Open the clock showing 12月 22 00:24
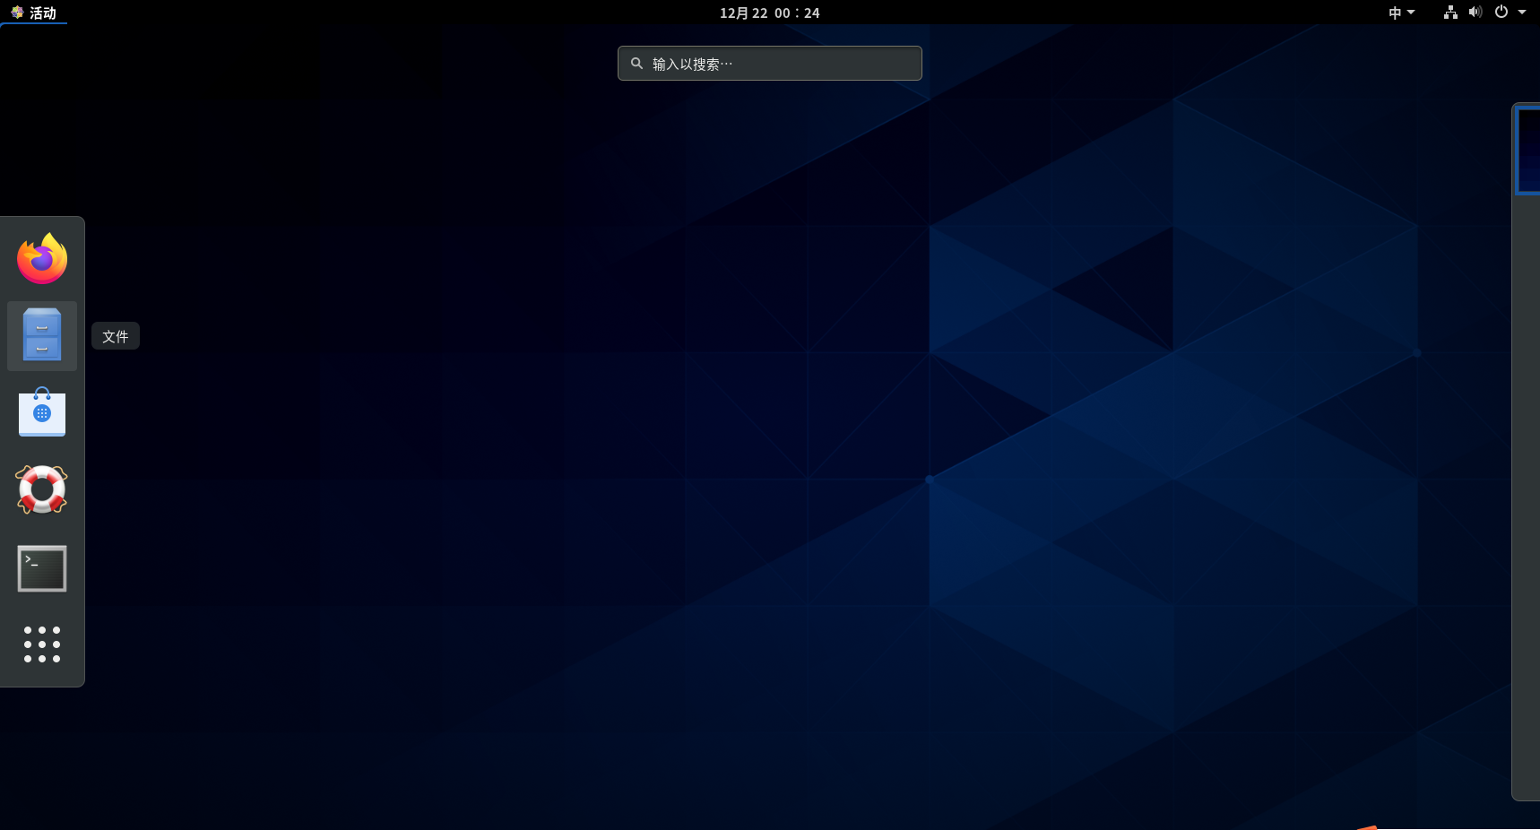 click(769, 13)
